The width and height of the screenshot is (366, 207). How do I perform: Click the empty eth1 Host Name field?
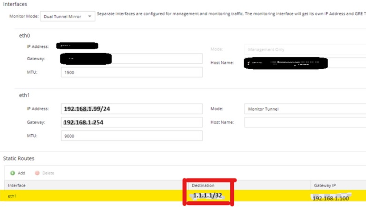pyautogui.click(x=304, y=122)
